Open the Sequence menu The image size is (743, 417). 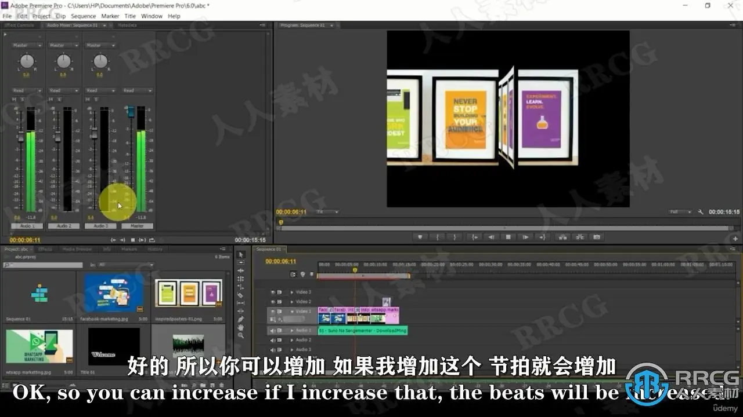(84, 16)
